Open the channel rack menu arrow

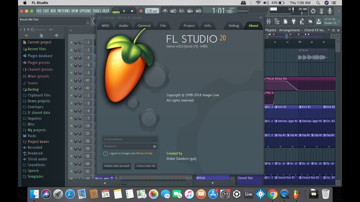71,30
